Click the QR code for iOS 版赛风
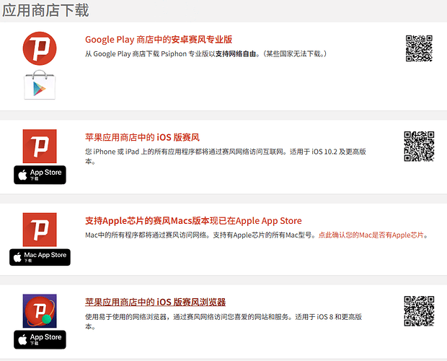 (419, 146)
